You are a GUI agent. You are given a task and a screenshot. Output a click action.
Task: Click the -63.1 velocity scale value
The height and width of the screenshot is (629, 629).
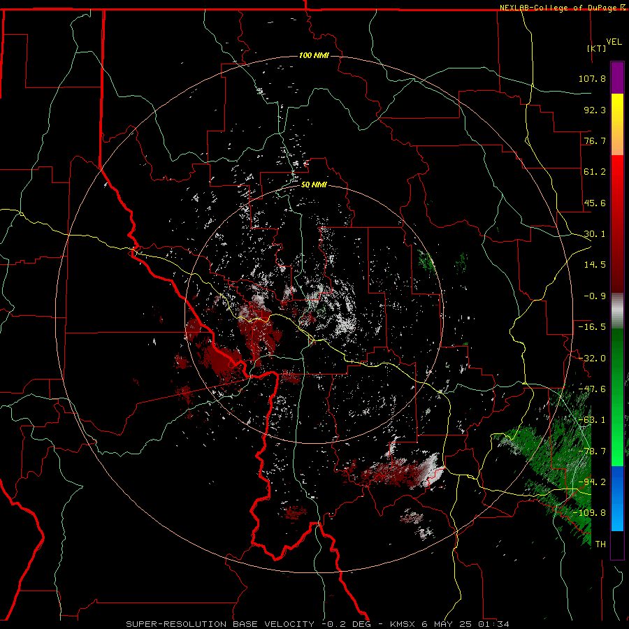[x=592, y=420]
